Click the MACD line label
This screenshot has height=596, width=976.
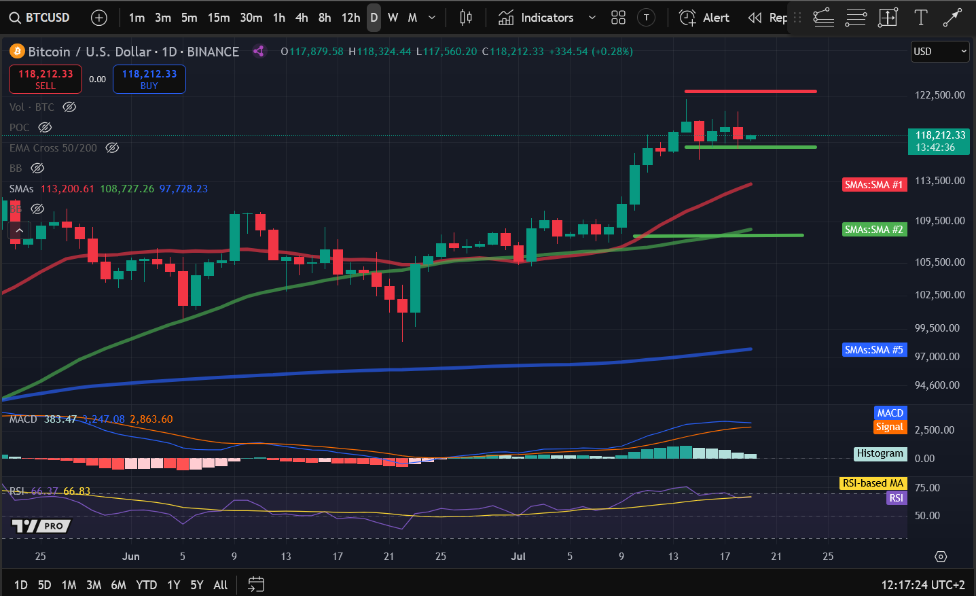click(890, 413)
